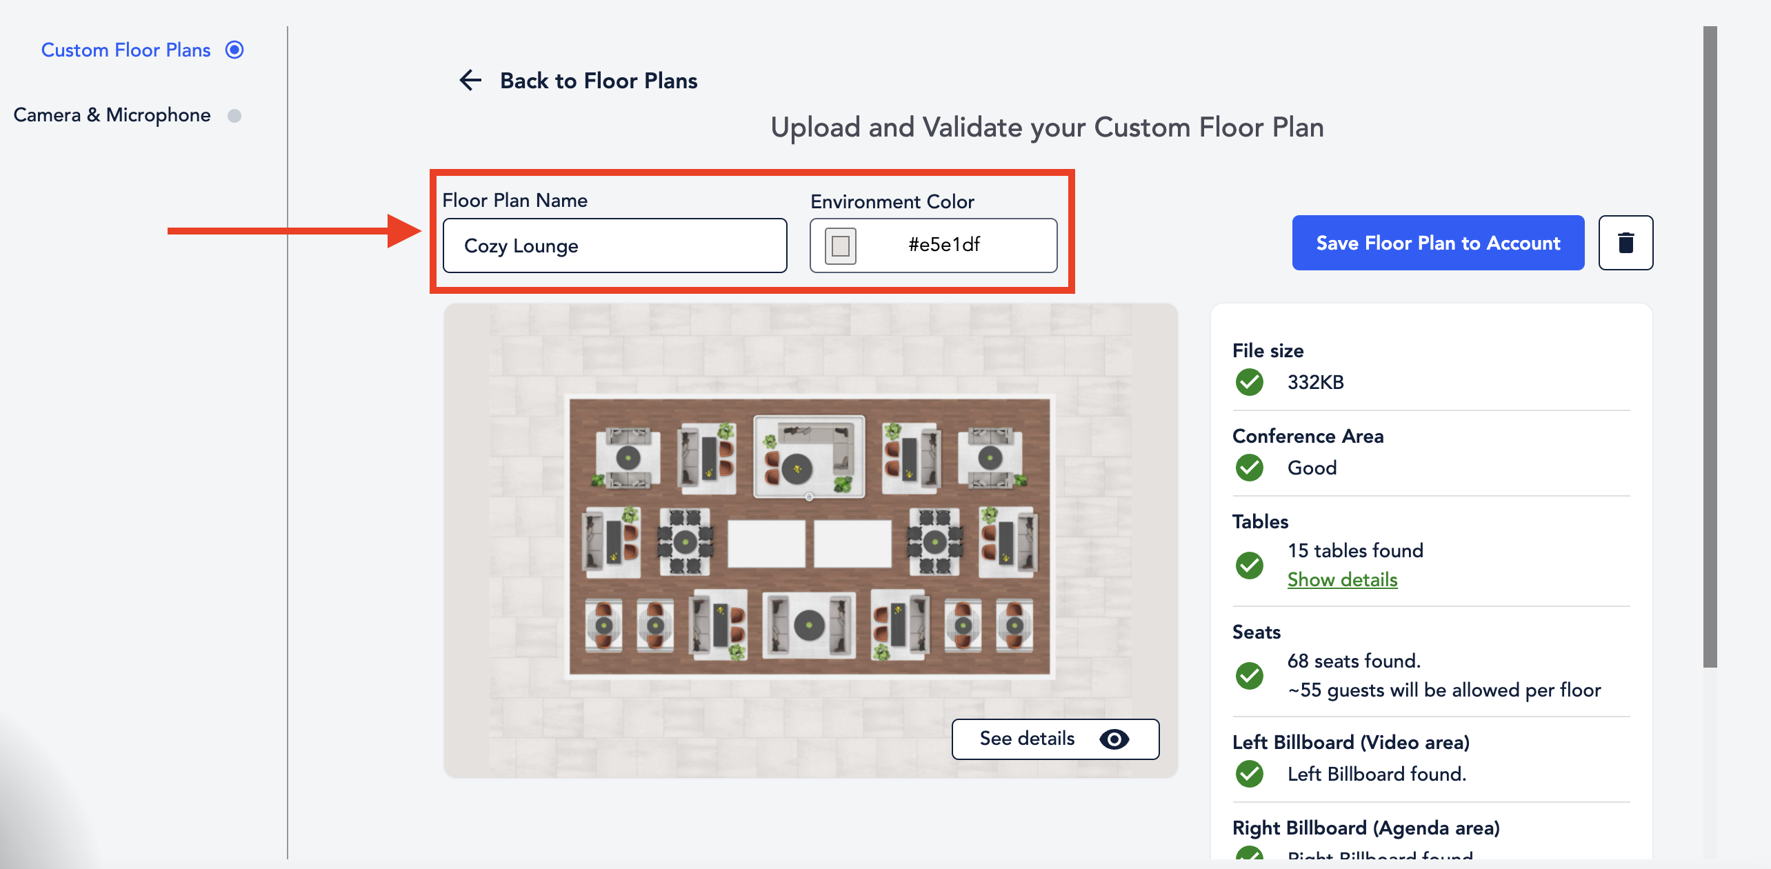Click Tables green checkmark icon
This screenshot has height=869, width=1771.
[1249, 566]
